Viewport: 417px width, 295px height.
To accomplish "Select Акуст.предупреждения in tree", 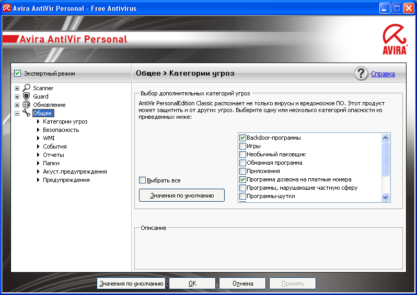I will tap(75, 171).
